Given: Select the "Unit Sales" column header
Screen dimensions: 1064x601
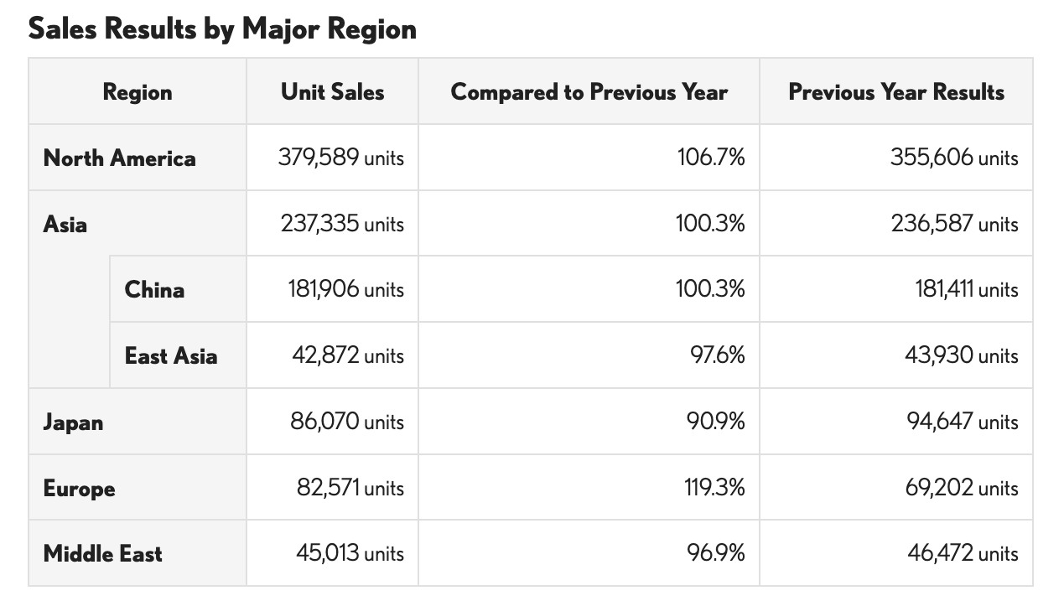Looking at the screenshot, I should (x=333, y=92).
